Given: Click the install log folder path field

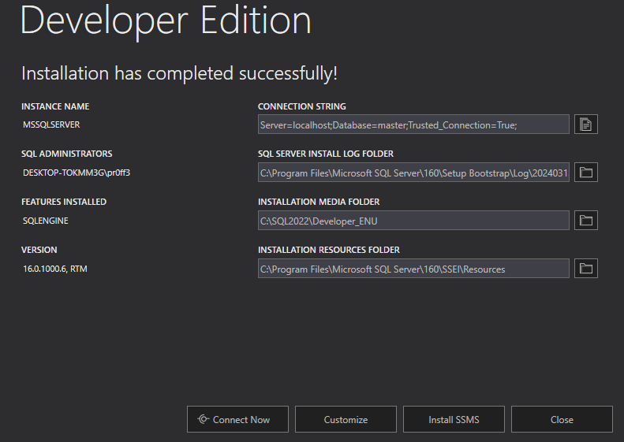Looking at the screenshot, I should point(413,172).
